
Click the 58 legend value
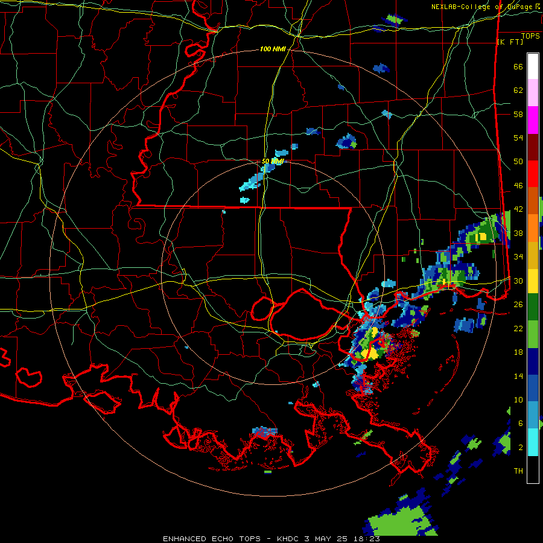coord(518,114)
